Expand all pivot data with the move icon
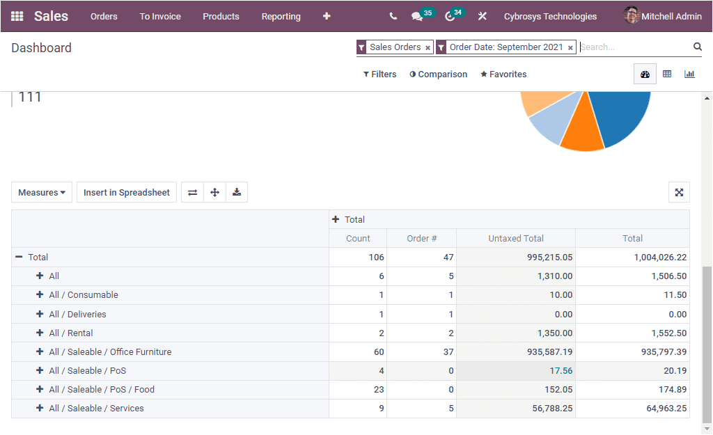713x435 pixels. tap(214, 192)
